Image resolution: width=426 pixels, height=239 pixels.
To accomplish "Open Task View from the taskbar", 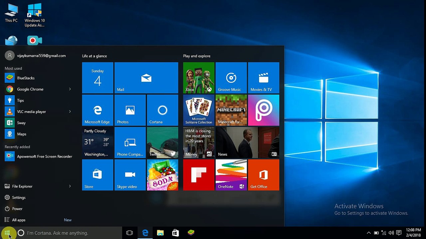I will pyautogui.click(x=129, y=233).
